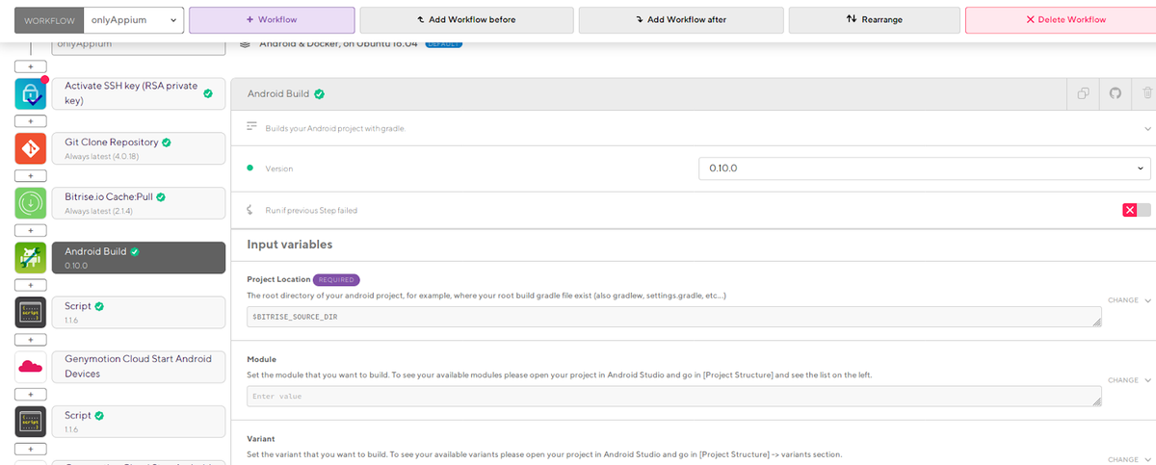Click Delete Workflow button

1061,20
